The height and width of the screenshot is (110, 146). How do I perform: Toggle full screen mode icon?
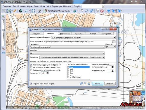pos(33,11)
